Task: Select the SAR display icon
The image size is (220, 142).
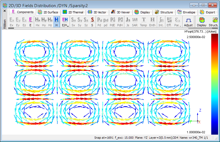Action: tap(135, 21)
